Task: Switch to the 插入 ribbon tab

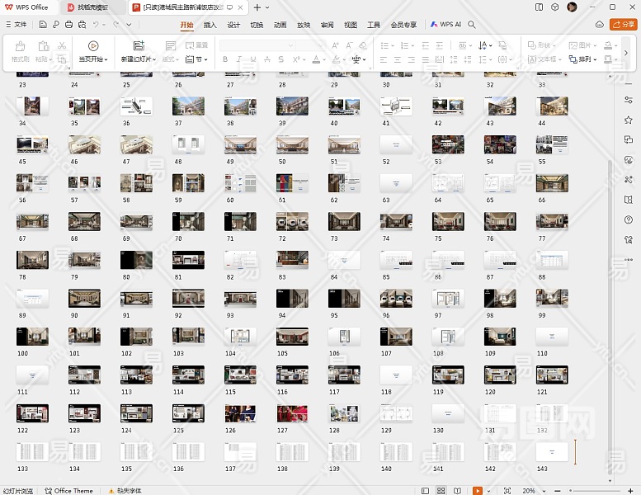Action: click(210, 25)
